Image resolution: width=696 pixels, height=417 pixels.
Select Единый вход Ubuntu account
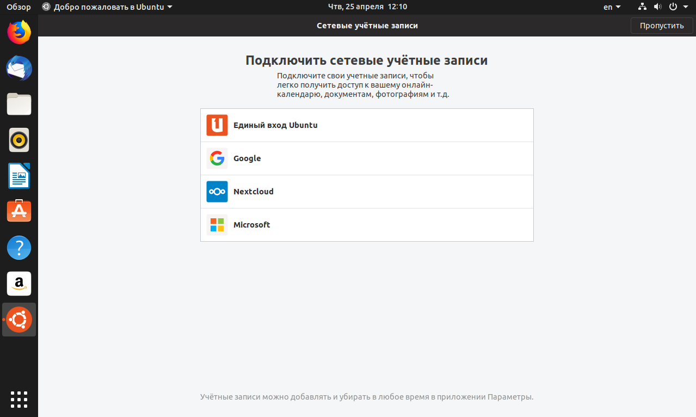367,125
